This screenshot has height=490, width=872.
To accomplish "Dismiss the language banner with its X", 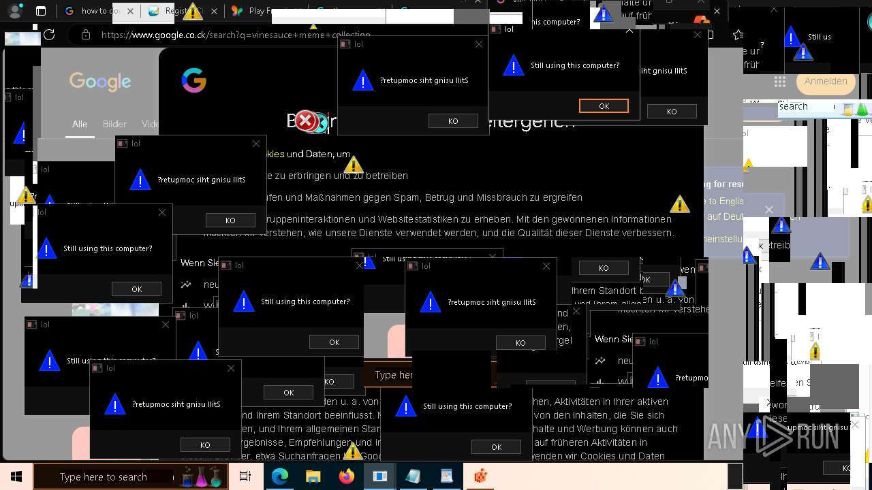I will coord(768,210).
